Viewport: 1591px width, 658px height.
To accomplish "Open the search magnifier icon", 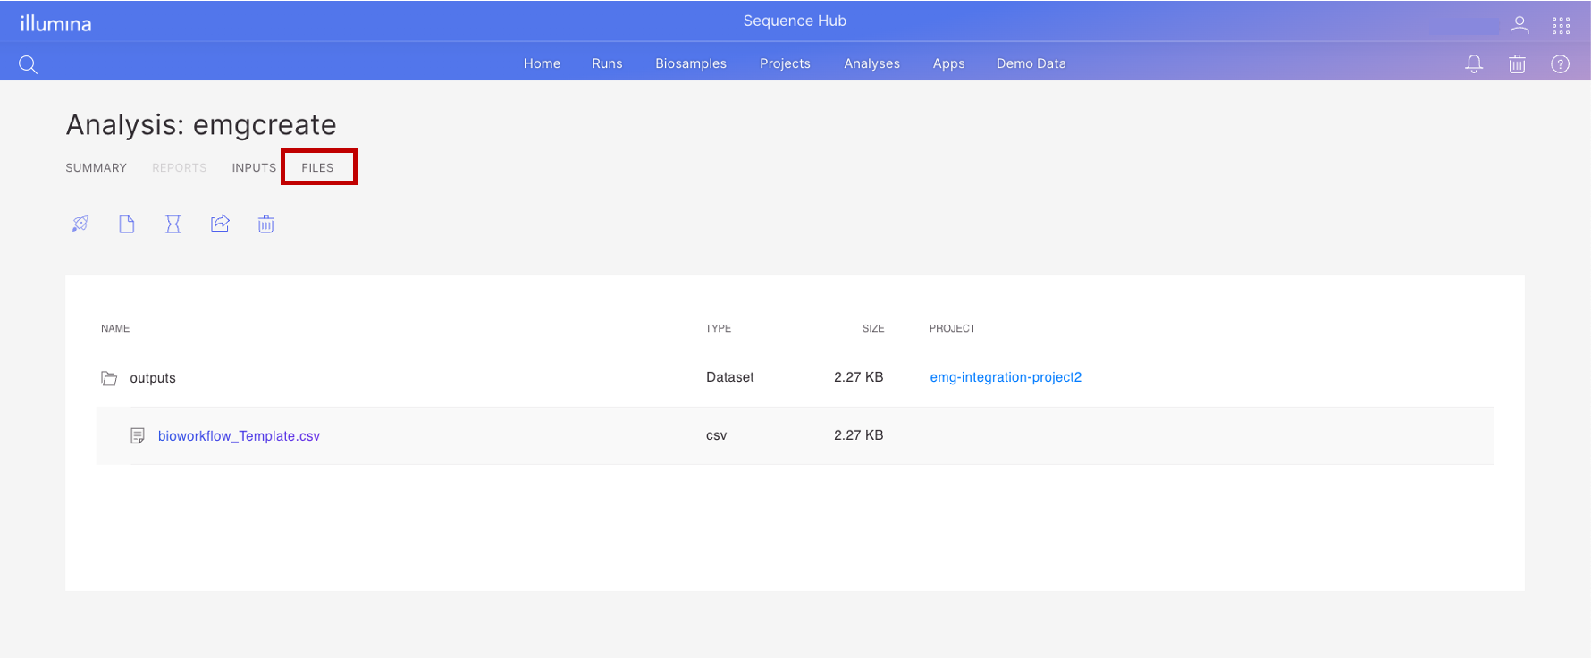I will [x=28, y=64].
